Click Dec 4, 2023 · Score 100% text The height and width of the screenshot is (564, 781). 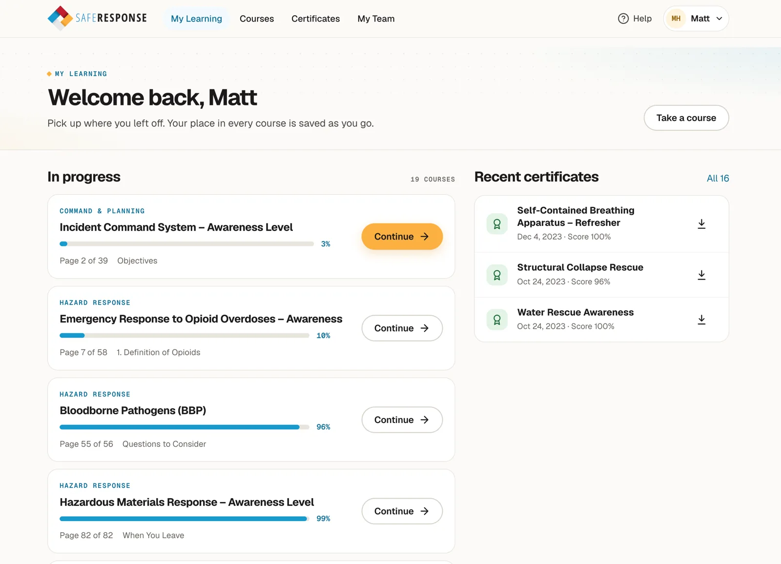pos(564,237)
